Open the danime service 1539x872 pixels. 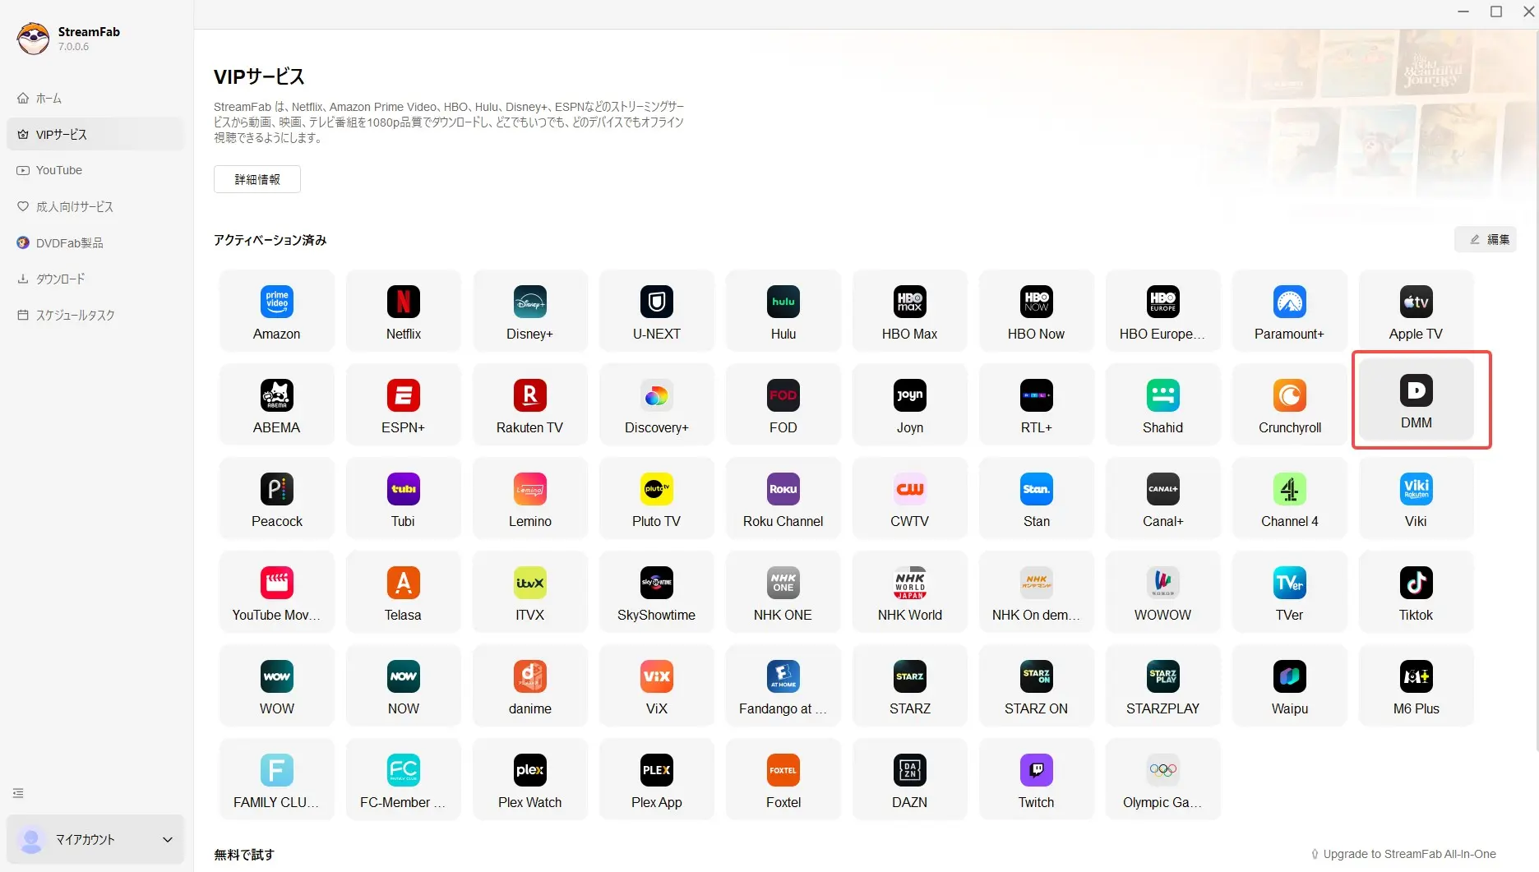[530, 685]
